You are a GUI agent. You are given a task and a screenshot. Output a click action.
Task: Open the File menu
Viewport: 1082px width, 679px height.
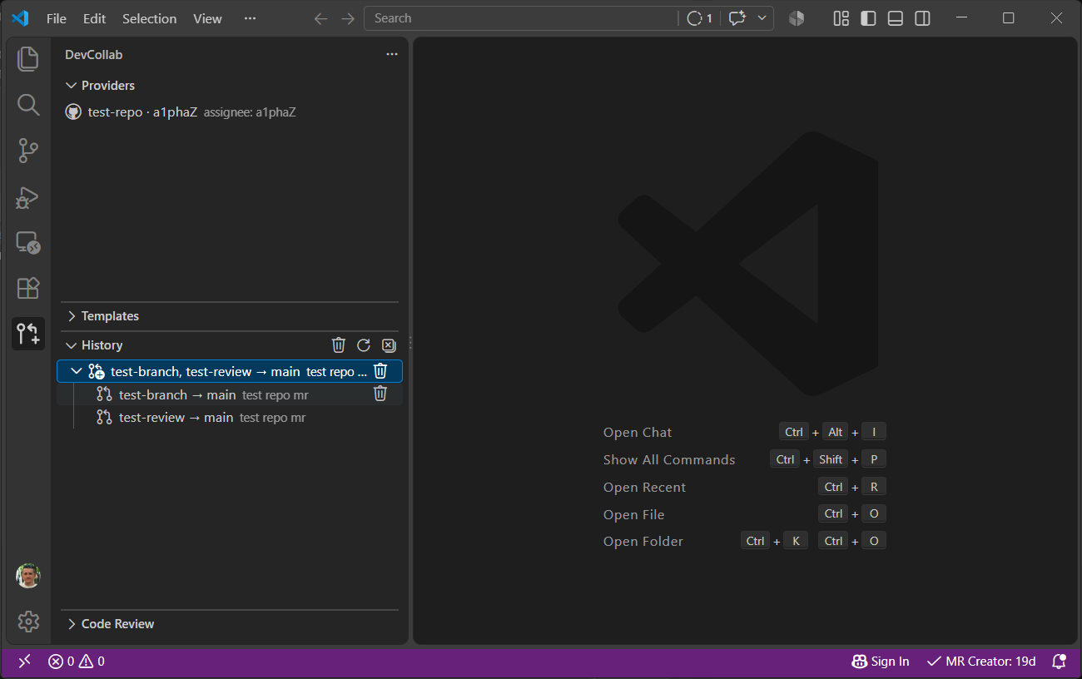point(57,18)
